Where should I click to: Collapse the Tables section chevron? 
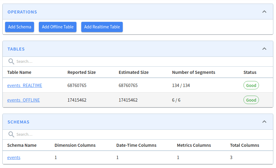[264, 49]
